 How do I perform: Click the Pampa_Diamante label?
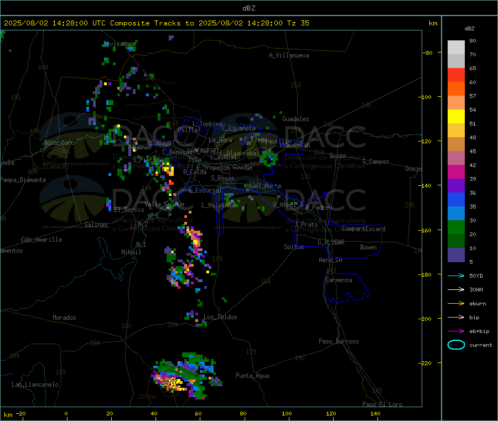[x=23, y=180]
